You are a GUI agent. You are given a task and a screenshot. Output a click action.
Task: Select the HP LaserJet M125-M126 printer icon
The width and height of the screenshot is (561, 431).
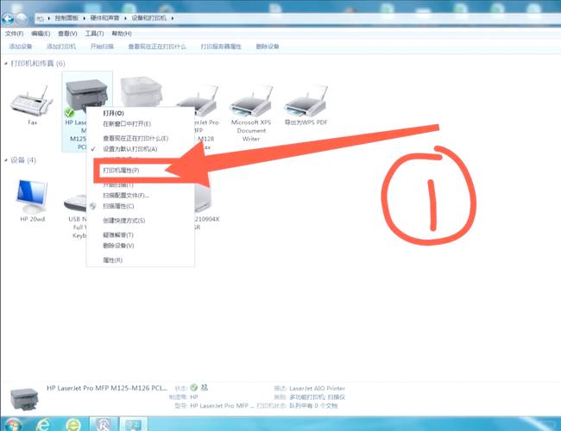click(x=86, y=95)
